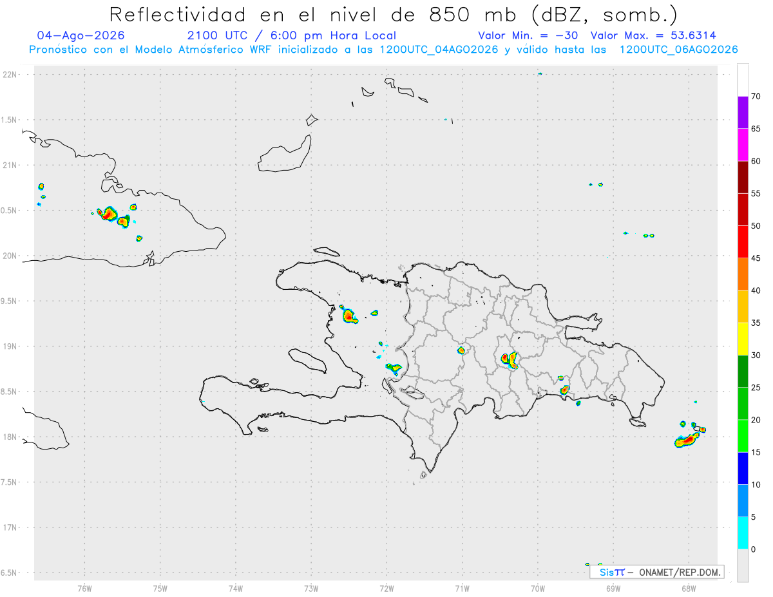Screen dimensions: 773x597
Task: Click the colorbar label "35"
Action: point(756,323)
